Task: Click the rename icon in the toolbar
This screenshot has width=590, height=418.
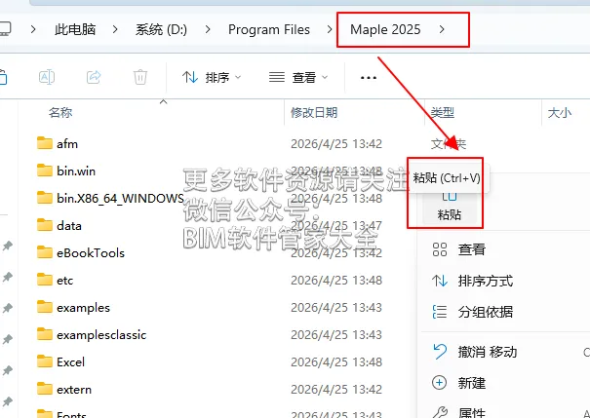Action: 47,77
